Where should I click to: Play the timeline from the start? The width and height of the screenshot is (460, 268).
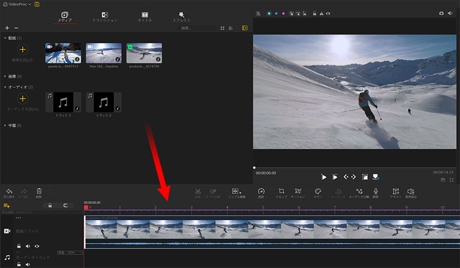click(x=324, y=177)
